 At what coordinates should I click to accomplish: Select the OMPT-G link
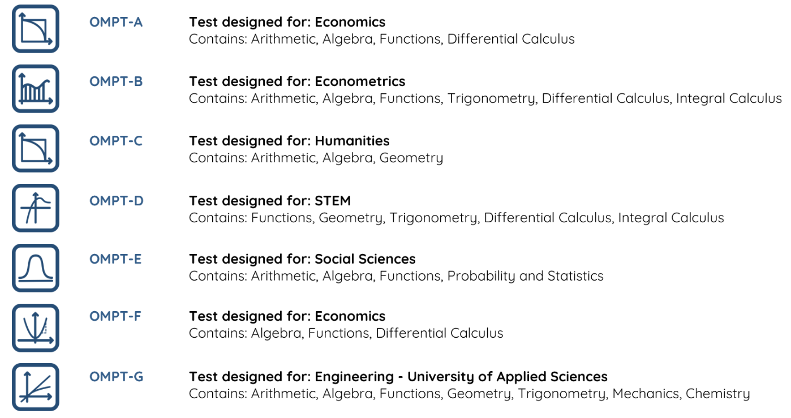pyautogui.click(x=117, y=377)
